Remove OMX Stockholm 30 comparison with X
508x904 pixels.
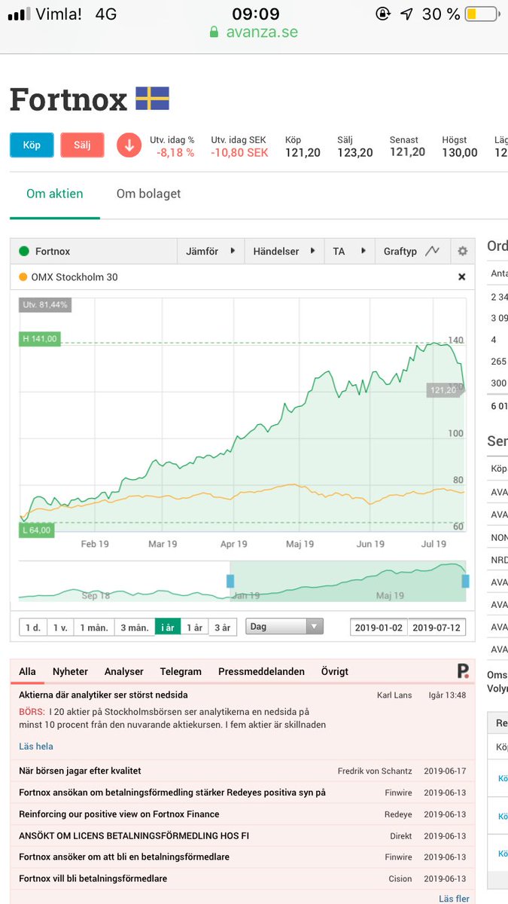pyautogui.click(x=462, y=277)
